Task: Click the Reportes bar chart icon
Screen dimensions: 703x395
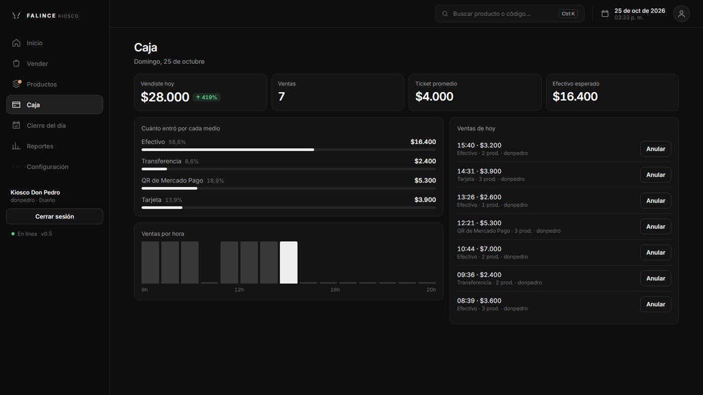Action: pyautogui.click(x=17, y=146)
